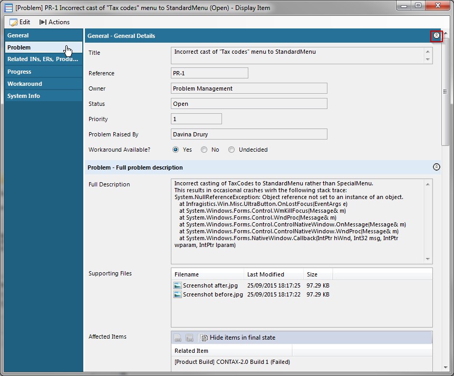Click the 25/09/2015 18:17:22 modified date
Screen dimensions: 454x376
point(274,294)
